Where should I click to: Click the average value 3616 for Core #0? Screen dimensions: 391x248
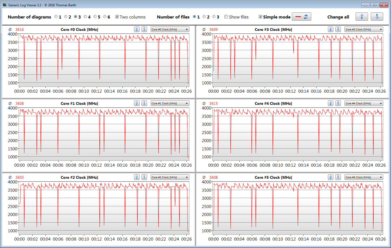19,30
